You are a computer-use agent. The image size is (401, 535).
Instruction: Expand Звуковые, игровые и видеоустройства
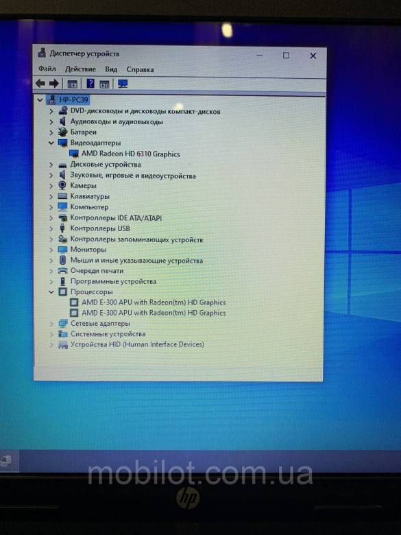tap(51, 176)
